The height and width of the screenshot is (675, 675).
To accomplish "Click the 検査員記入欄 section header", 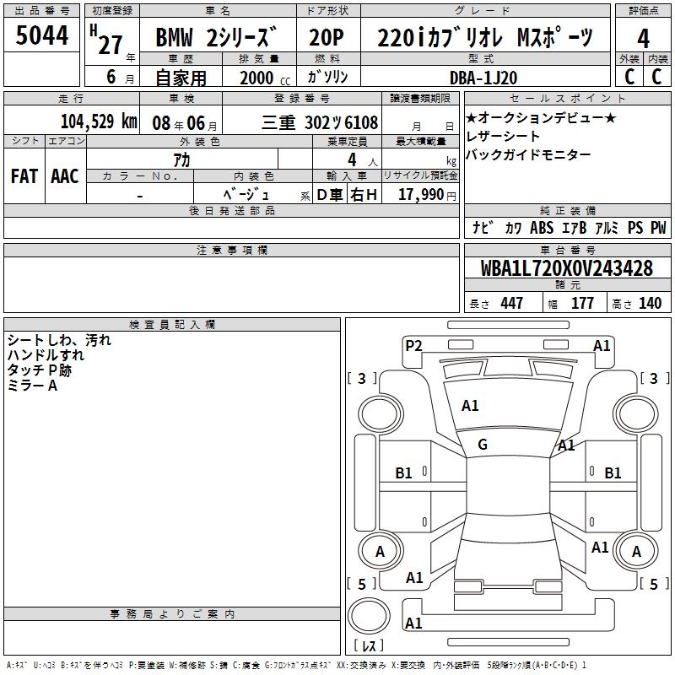I will click(172, 325).
